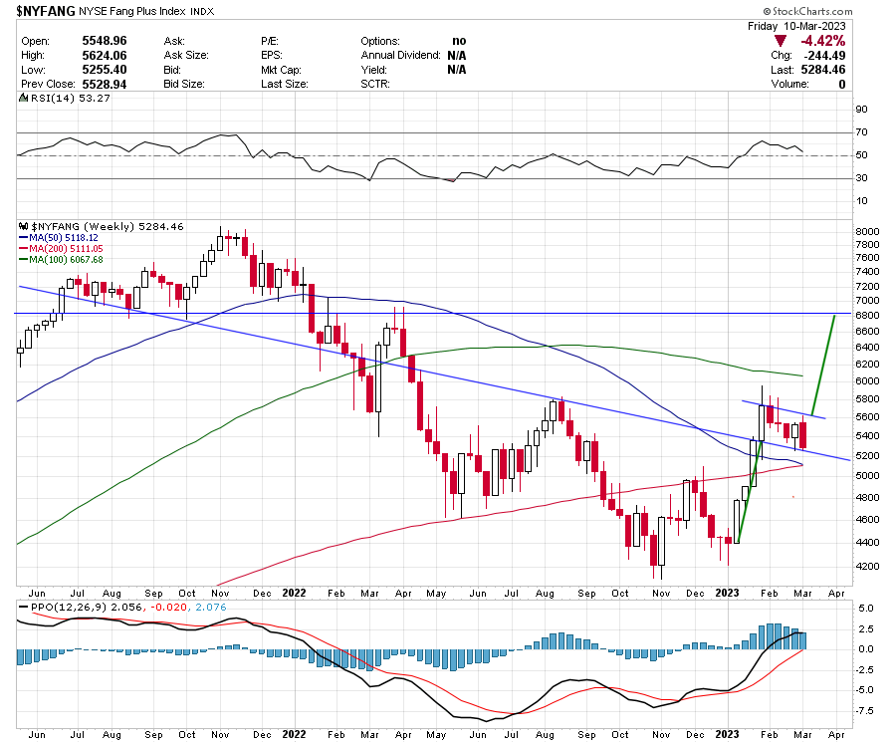Click the red down-triangle change icon
Screen dimensions: 896x743
781,41
